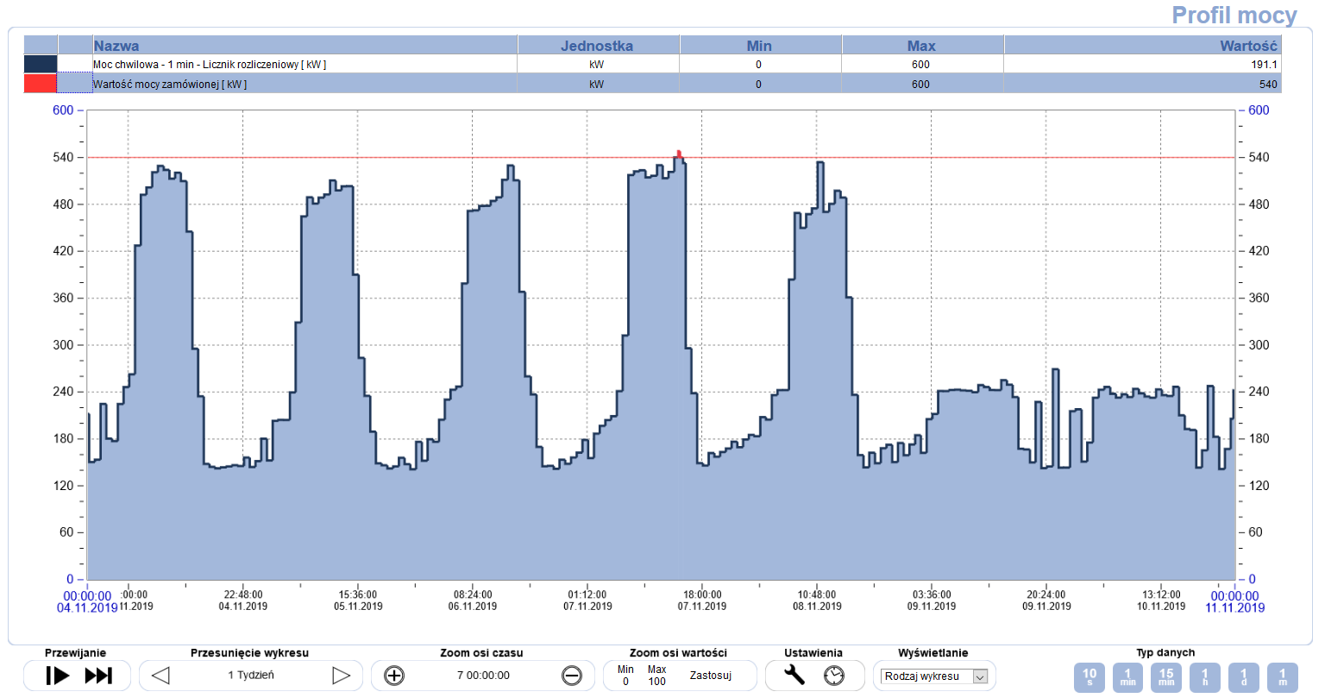The height and width of the screenshot is (698, 1325).
Task: Open the Rodzaj wykresu dropdown
Action: coord(934,676)
